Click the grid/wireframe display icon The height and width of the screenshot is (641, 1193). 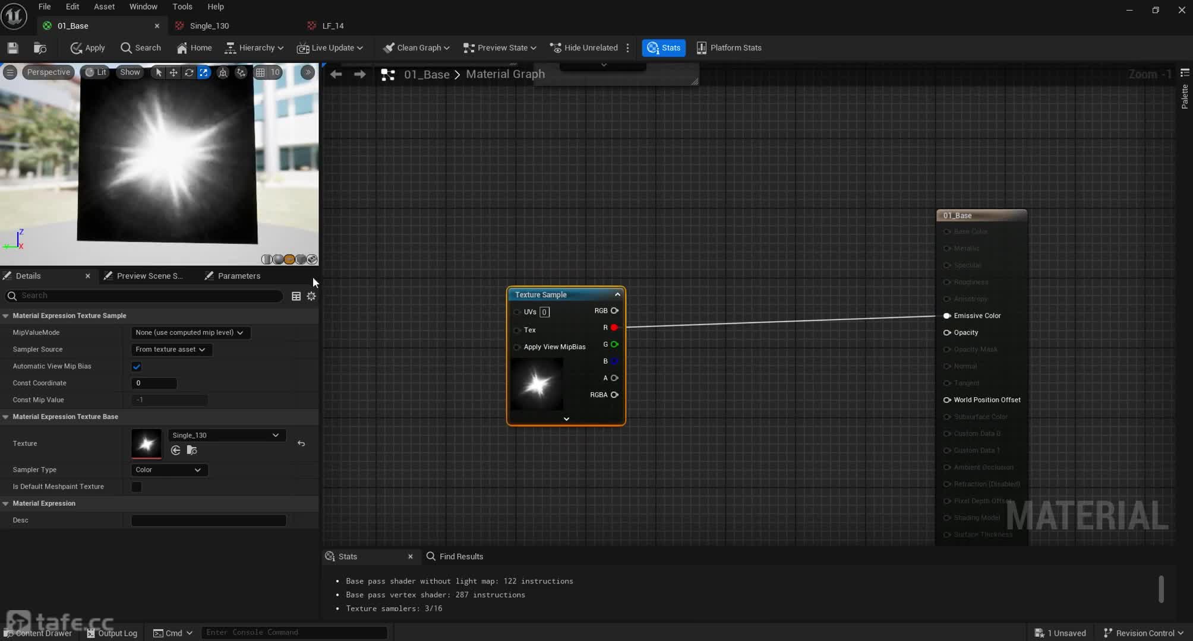(x=260, y=72)
